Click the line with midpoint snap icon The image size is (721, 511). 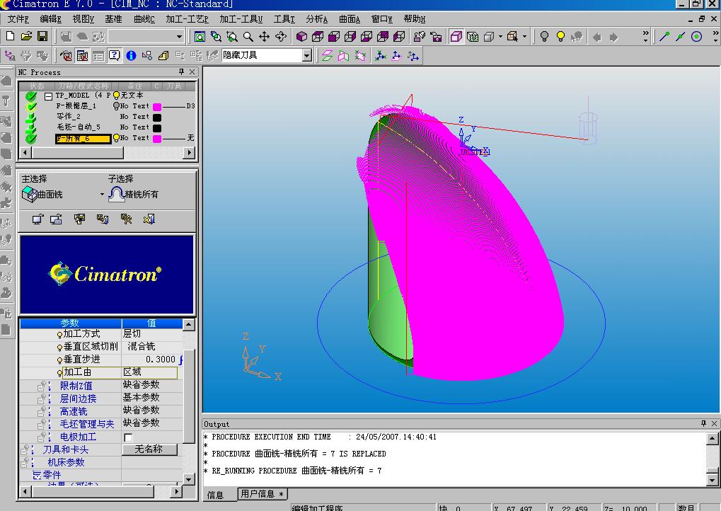tap(681, 36)
